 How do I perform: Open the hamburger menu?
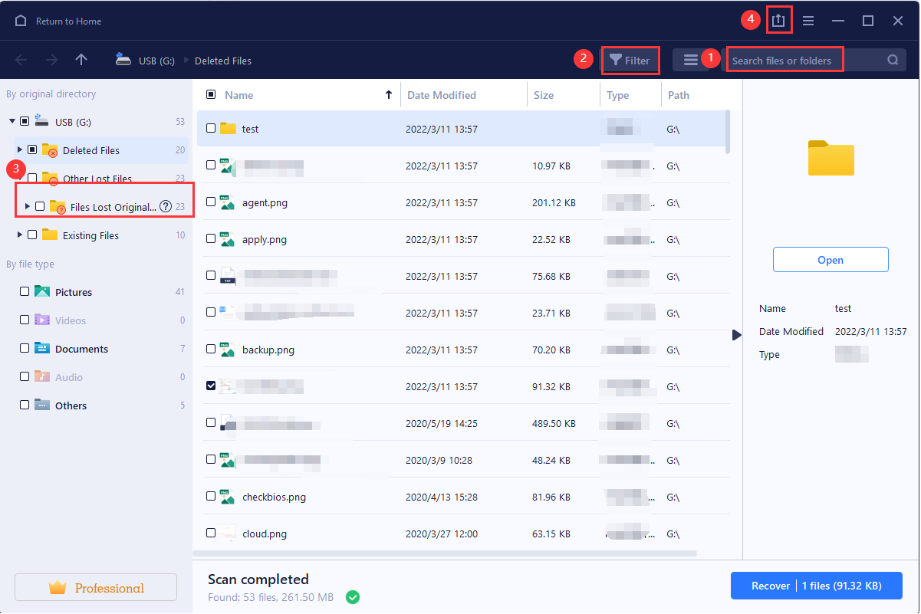(x=808, y=21)
